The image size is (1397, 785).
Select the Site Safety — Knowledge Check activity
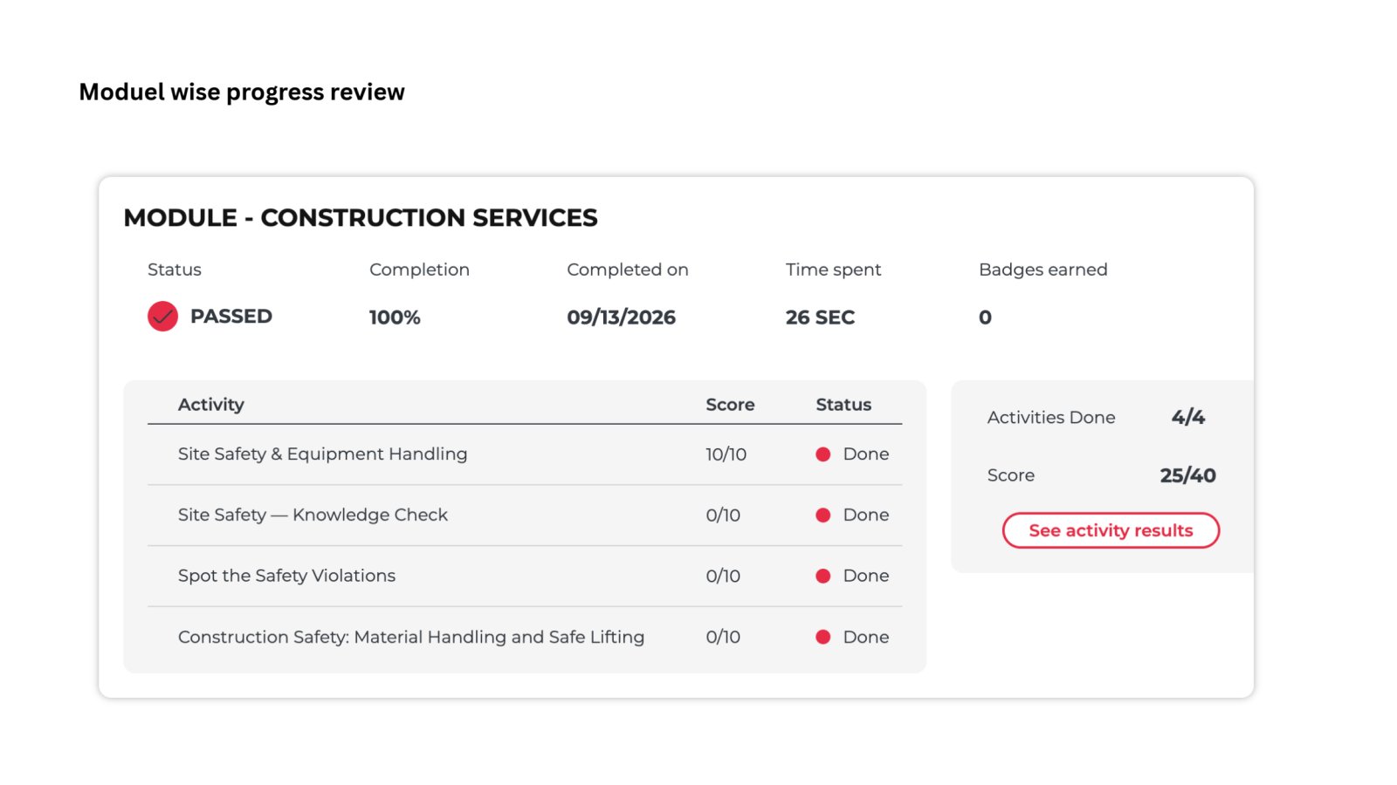pyautogui.click(x=313, y=515)
